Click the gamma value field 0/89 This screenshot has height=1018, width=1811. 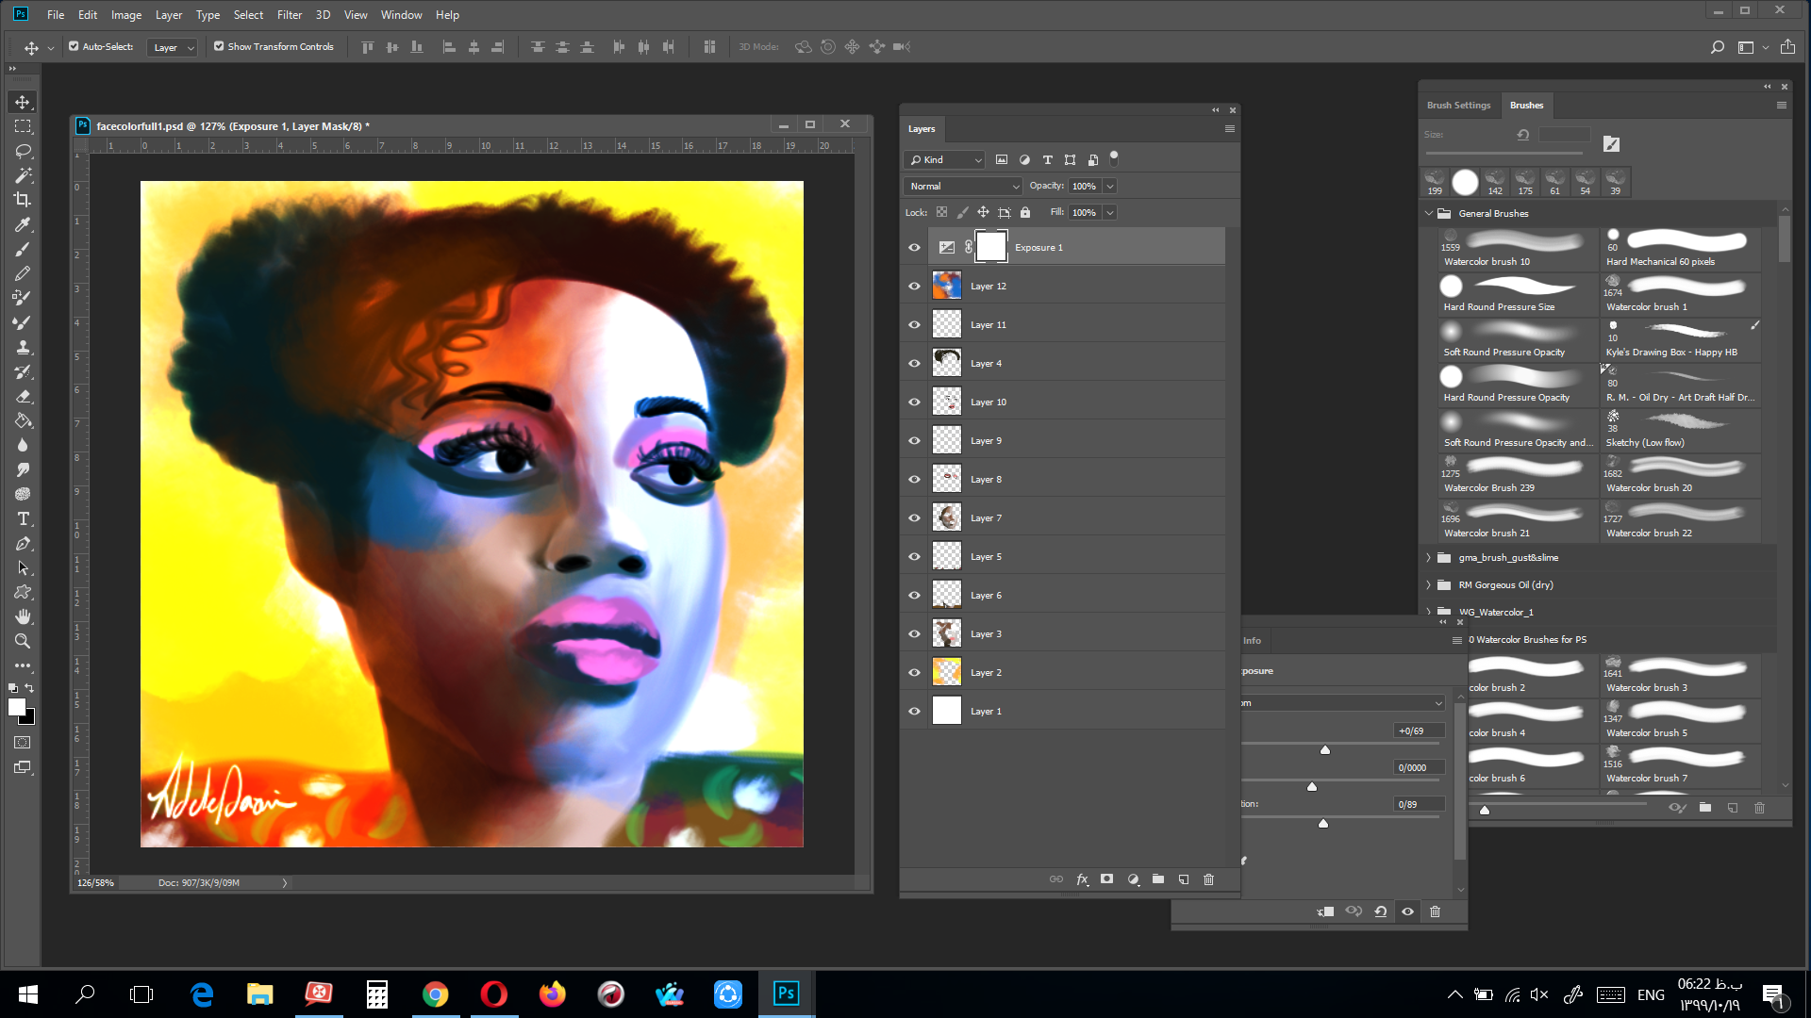[1419, 804]
